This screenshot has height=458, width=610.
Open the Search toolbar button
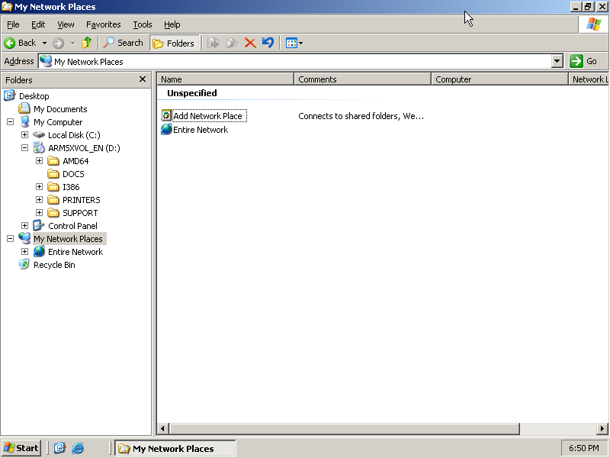124,43
